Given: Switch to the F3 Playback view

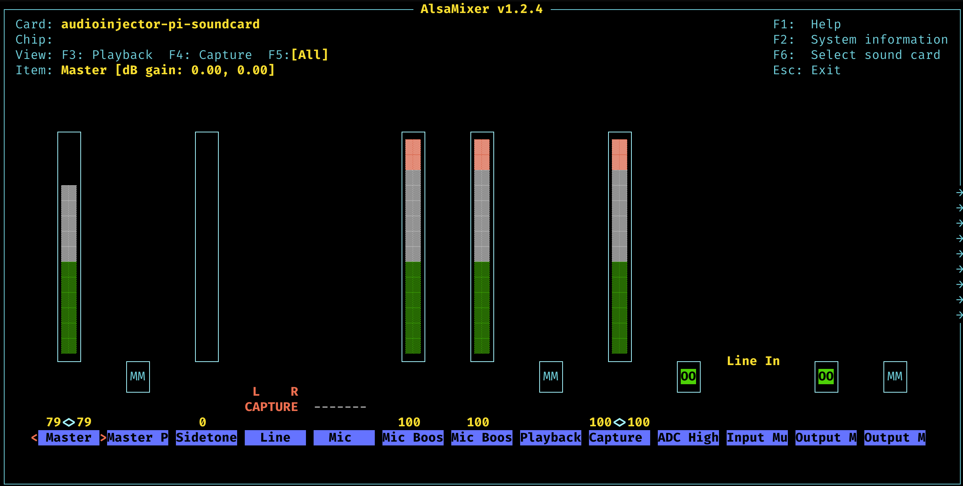Looking at the screenshot, I should click(x=107, y=55).
